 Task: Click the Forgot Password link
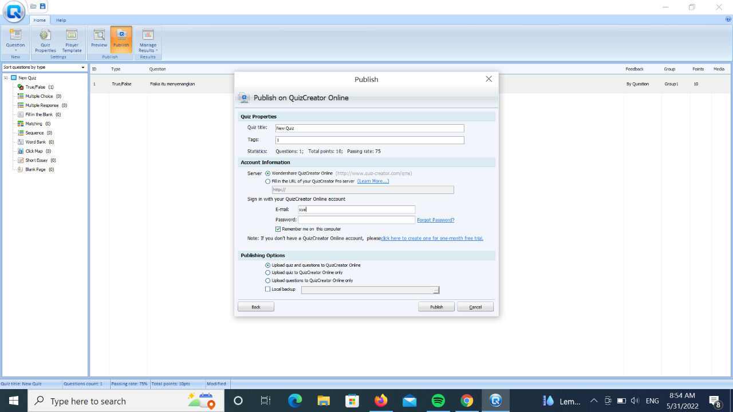[435, 220]
